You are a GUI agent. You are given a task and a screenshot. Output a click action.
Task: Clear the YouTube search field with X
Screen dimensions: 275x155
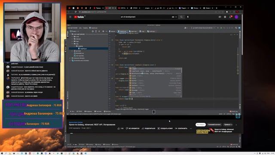tap(176, 17)
